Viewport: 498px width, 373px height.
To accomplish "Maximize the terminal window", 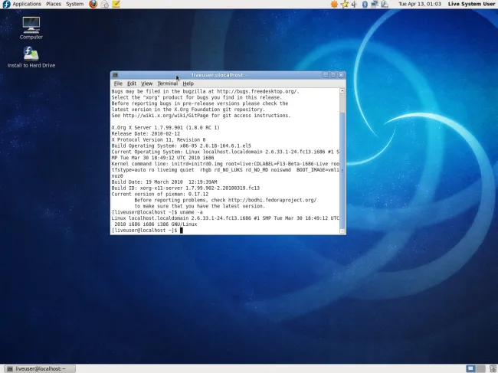I will [x=333, y=75].
